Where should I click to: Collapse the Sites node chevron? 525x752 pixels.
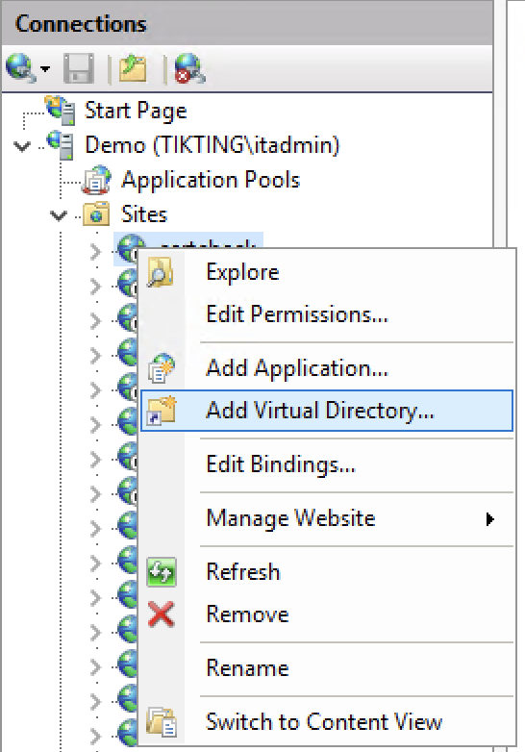(x=59, y=215)
